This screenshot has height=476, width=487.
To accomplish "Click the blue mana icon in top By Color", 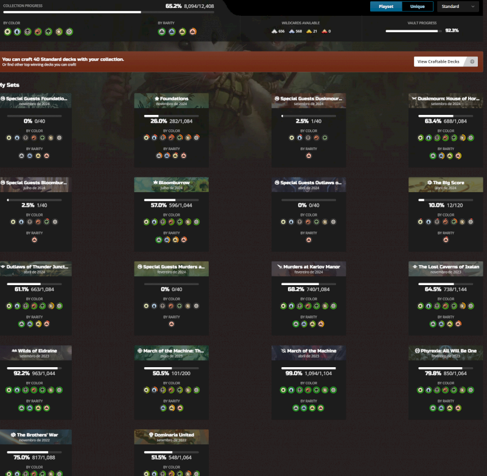I will click(18, 32).
